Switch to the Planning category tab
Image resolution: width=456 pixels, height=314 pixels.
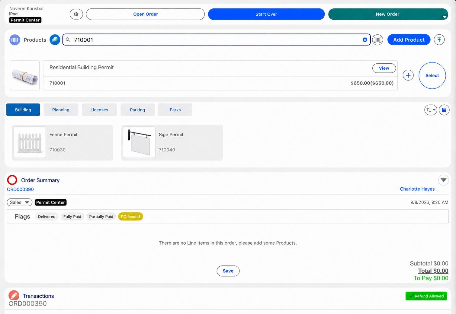[61, 110]
